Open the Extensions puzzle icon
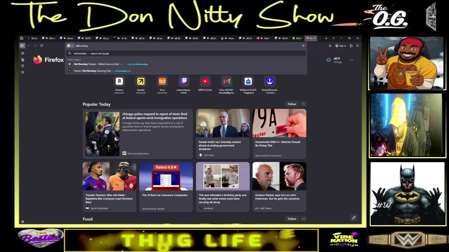 coord(351,45)
